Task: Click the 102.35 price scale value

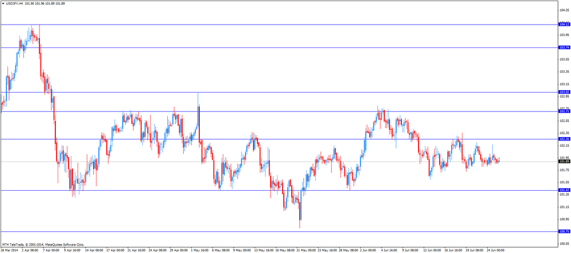Action: coord(564,133)
